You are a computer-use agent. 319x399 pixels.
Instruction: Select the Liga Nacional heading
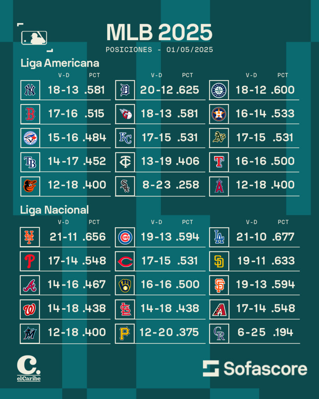pos(55,210)
